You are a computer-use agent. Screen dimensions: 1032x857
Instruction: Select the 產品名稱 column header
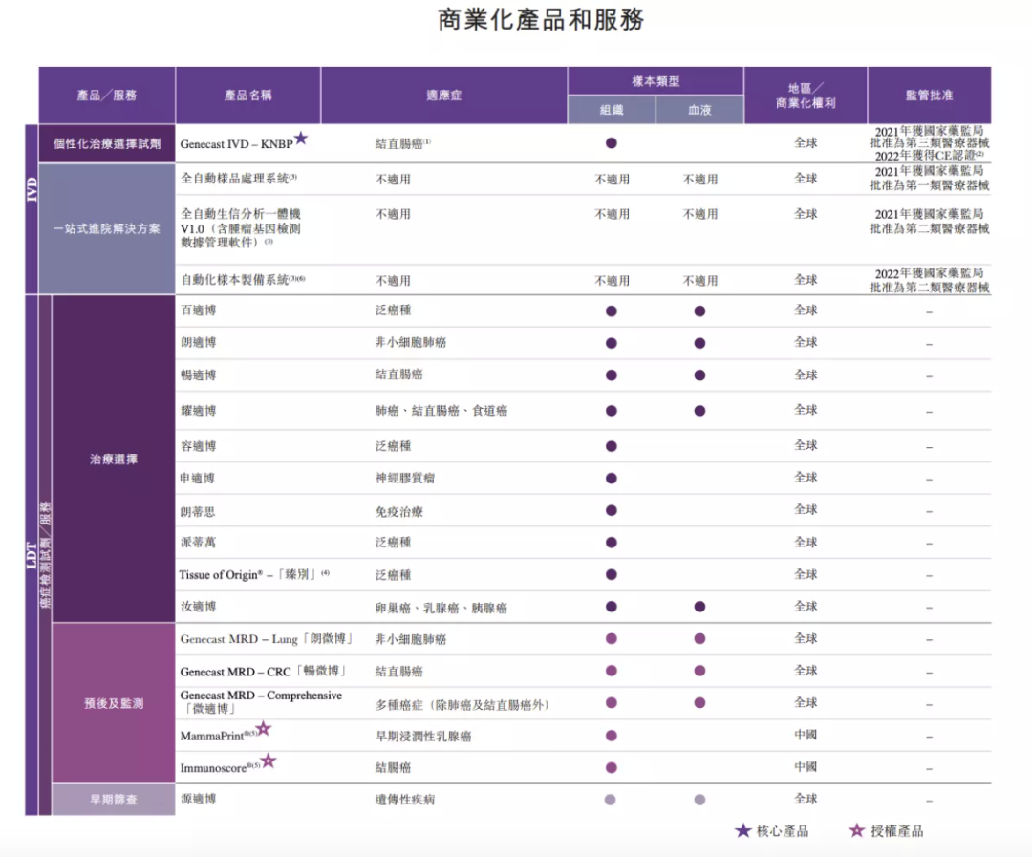[247, 96]
